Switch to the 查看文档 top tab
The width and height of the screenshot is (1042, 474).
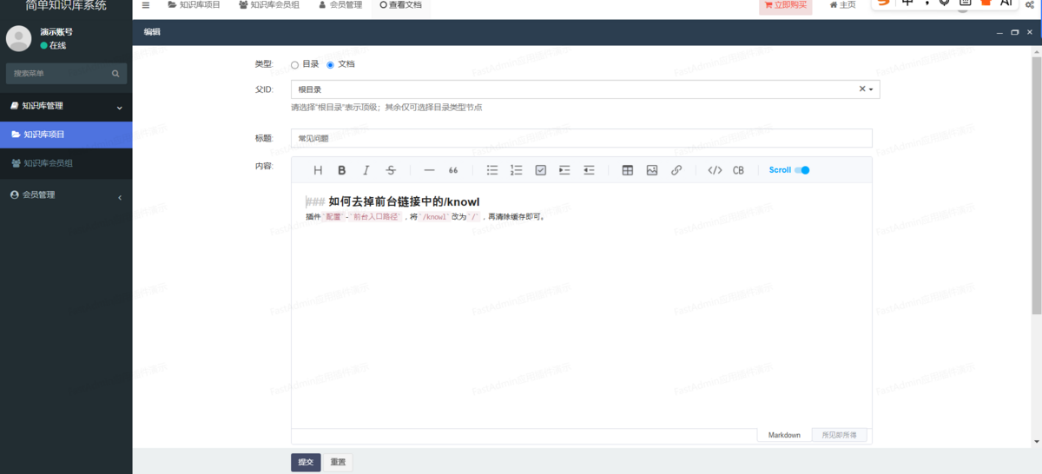click(401, 5)
